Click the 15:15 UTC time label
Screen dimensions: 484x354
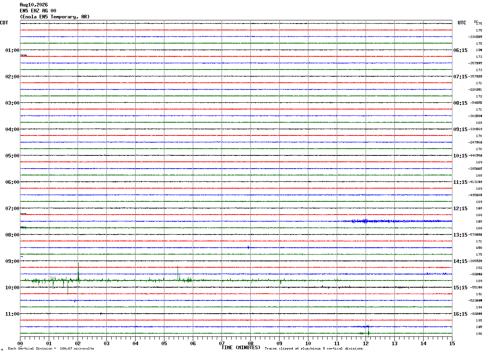coord(460,288)
